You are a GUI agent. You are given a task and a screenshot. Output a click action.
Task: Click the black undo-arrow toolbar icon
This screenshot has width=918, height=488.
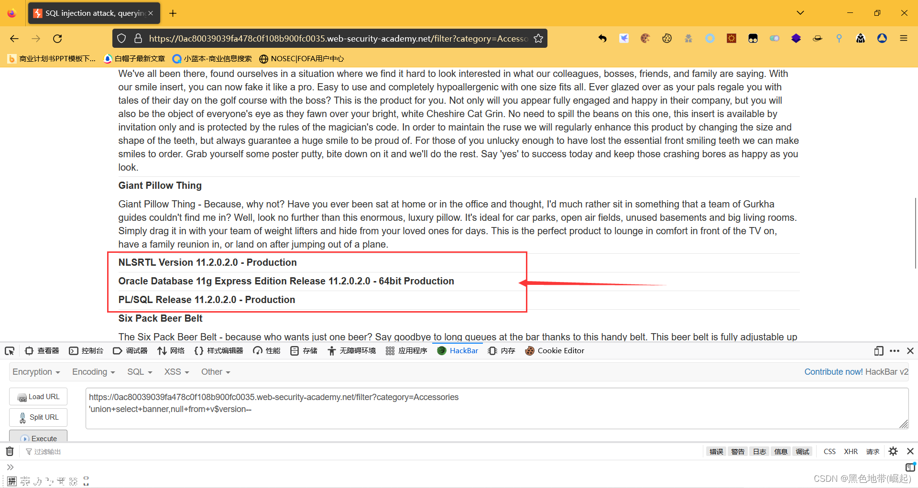602,39
